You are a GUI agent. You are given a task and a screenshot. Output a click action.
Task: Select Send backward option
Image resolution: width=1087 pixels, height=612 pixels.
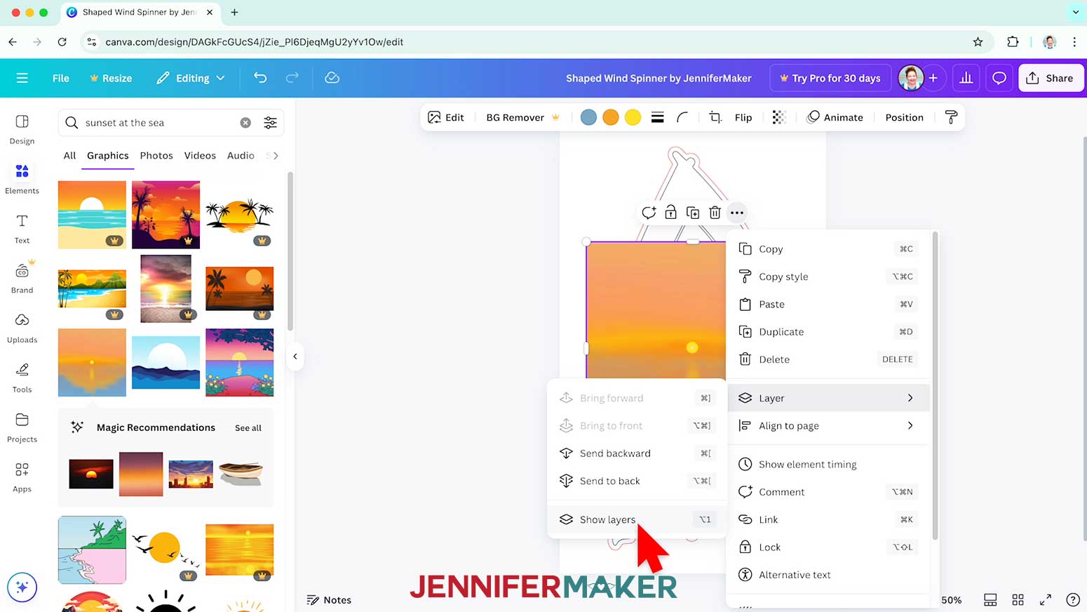point(636,453)
